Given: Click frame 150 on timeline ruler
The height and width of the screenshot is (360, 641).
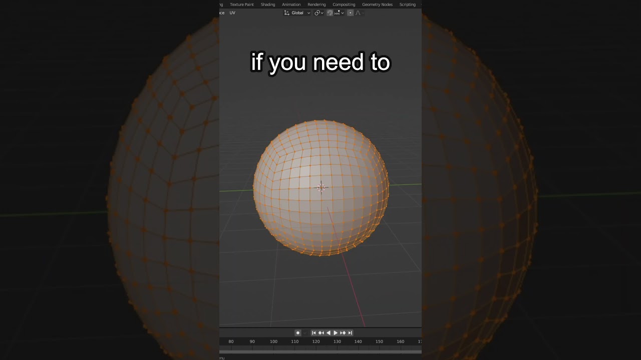Looking at the screenshot, I should coord(379,341).
